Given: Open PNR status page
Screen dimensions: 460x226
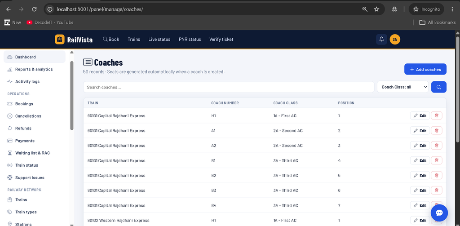Looking at the screenshot, I should point(190,40).
